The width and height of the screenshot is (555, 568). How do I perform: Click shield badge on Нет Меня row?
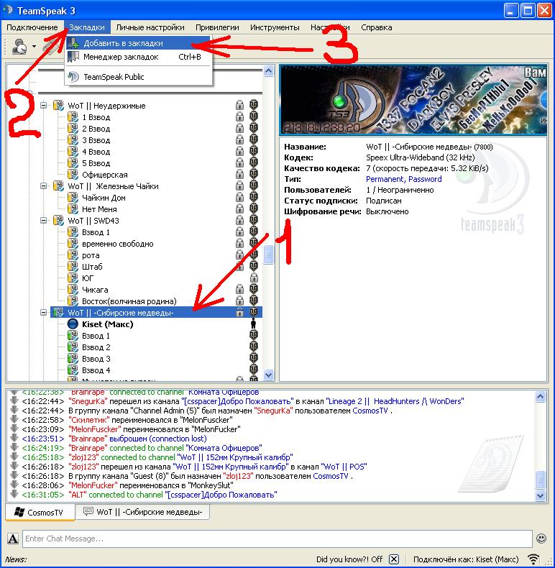click(x=254, y=209)
